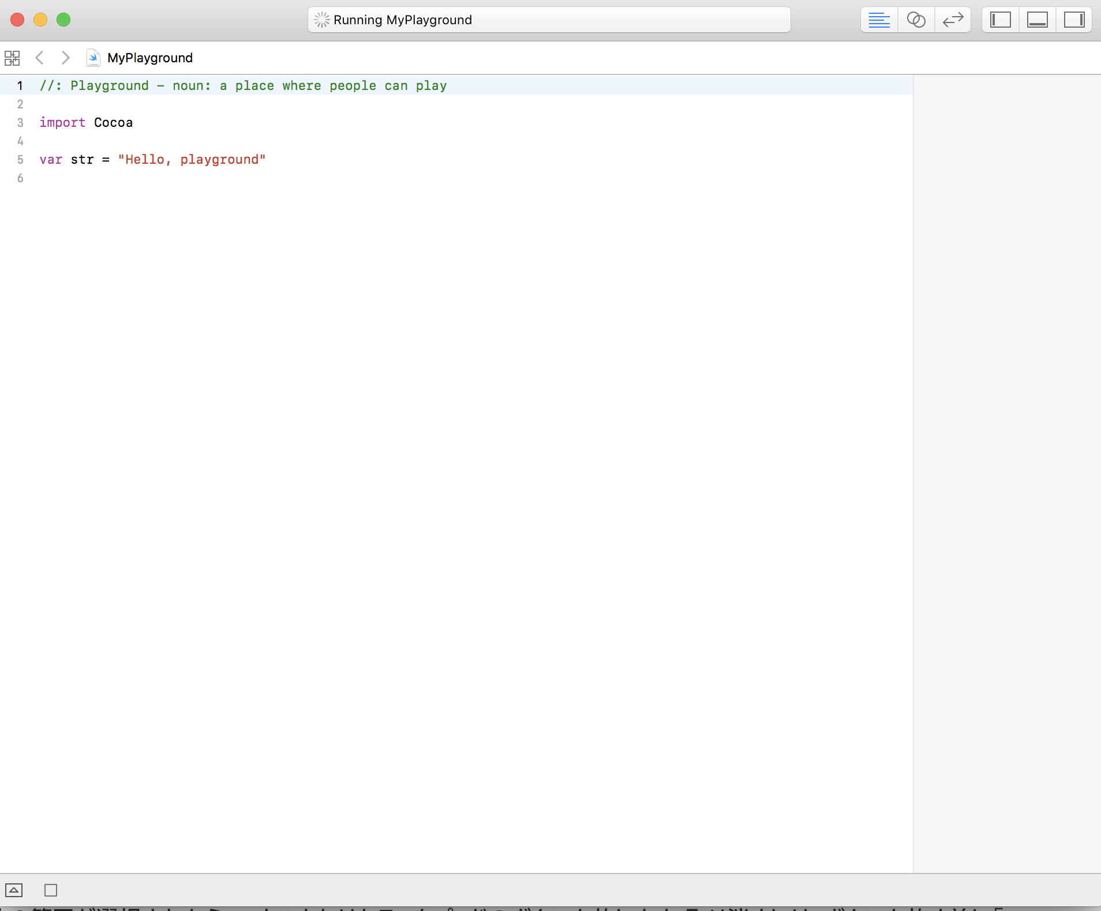Click the MyPlayground breadcrumb in jump bar
This screenshot has height=911, width=1101.
(x=150, y=58)
